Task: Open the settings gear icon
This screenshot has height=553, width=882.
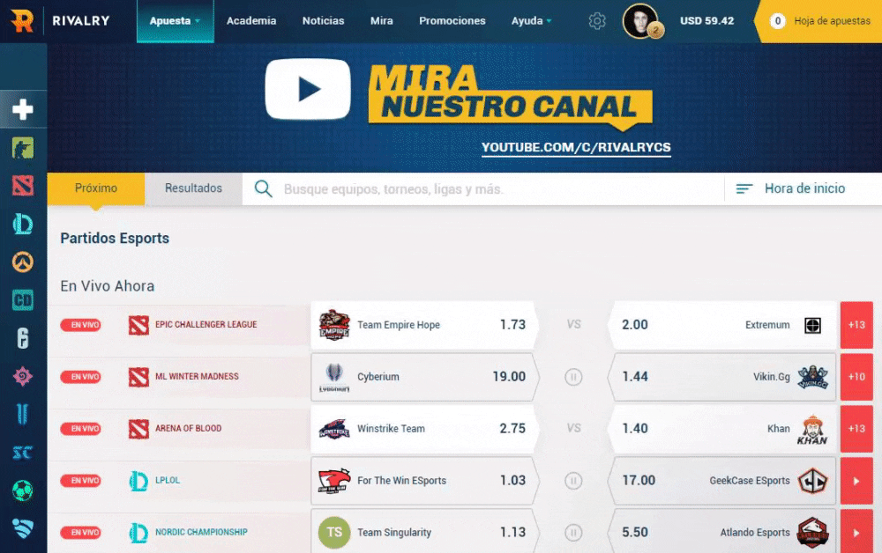Action: coord(597,21)
